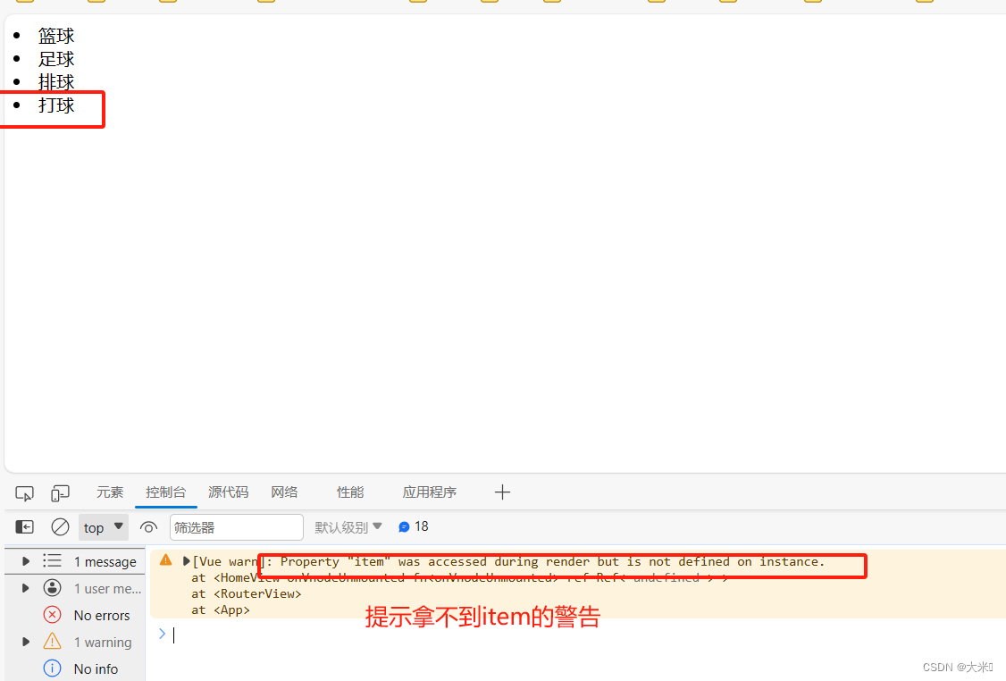This screenshot has width=1006, height=681.
Task: Open the 网络 panel tab
Action: tap(284, 492)
